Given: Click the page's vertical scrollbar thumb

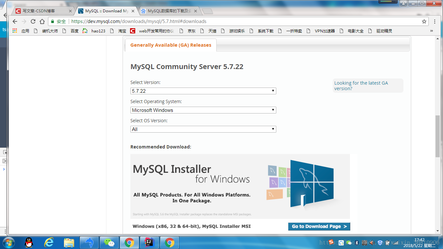Looking at the screenshot, I should pyautogui.click(x=437, y=136).
